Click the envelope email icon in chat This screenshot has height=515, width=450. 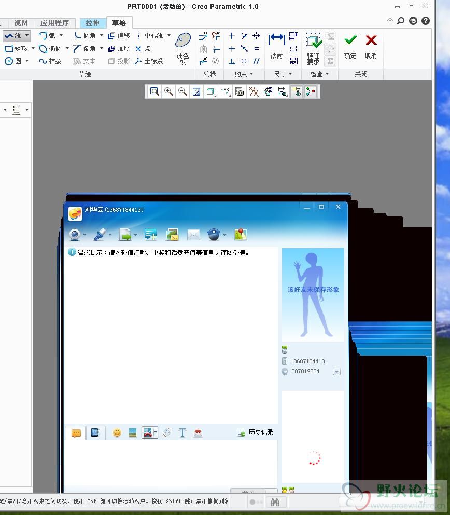coord(193,235)
